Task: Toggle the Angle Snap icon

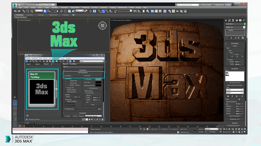Action: [x=103, y=11]
